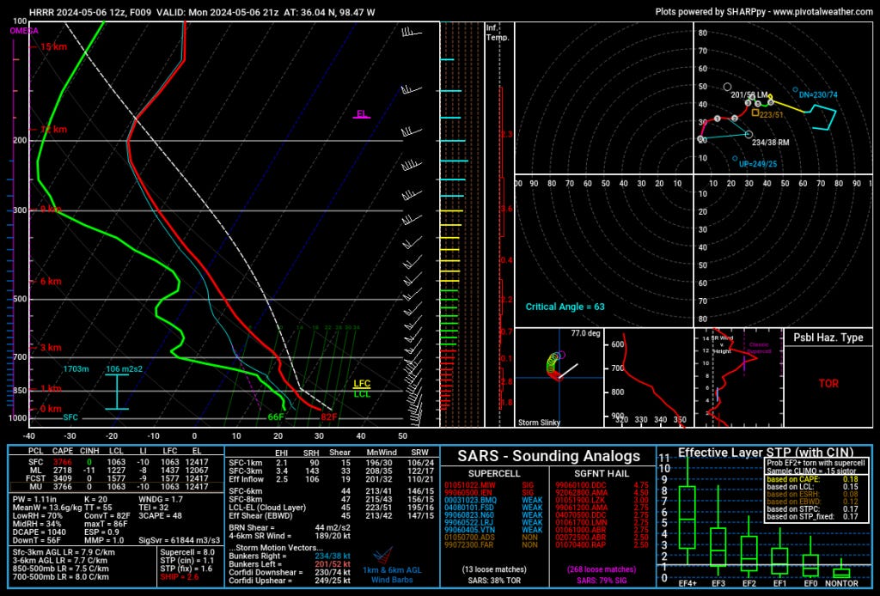The height and width of the screenshot is (596, 880).
Task: Click the pivotalweather.com credit text
Action: [x=764, y=11]
